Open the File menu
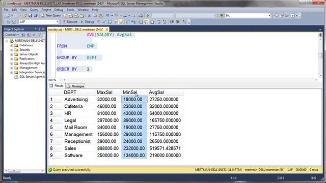This screenshot has height=183, width=326. tap(6, 10)
